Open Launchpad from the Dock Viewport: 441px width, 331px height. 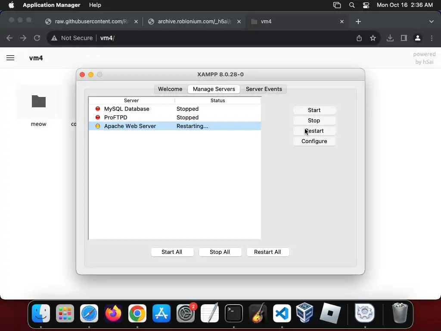65,313
